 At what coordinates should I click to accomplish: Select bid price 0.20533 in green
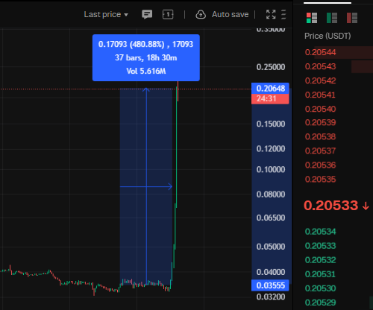320,246
